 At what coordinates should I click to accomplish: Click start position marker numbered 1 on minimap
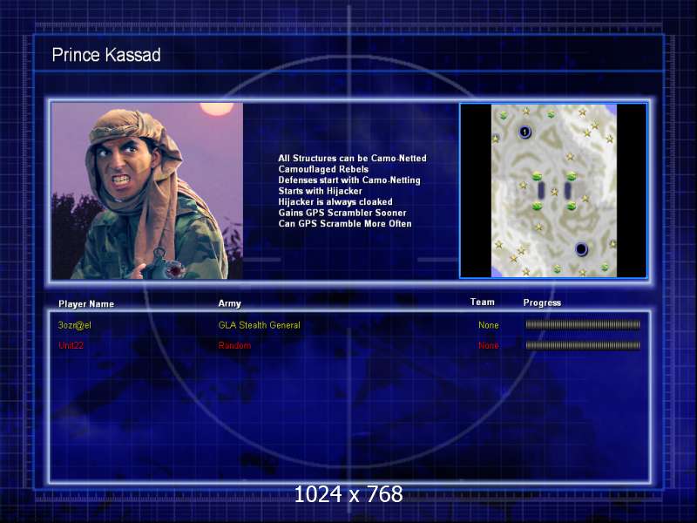[525, 132]
